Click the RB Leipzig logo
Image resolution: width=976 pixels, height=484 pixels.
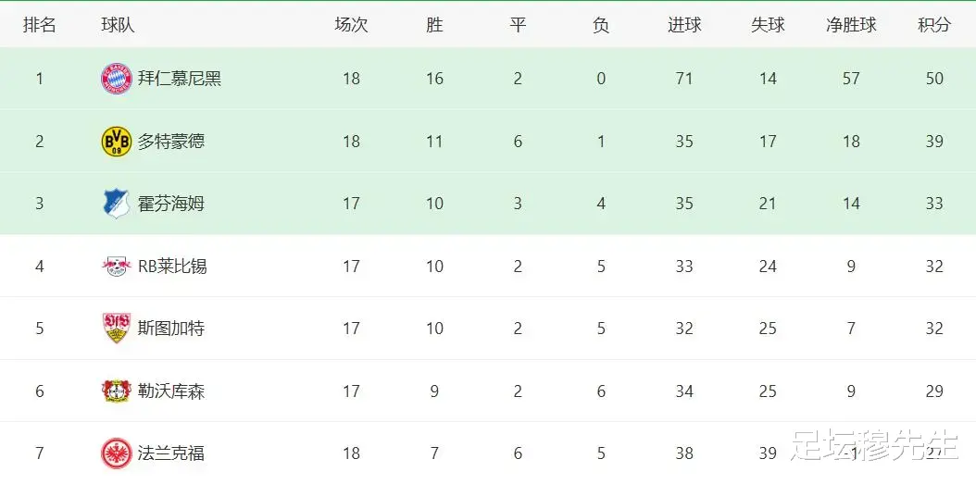[x=117, y=267]
